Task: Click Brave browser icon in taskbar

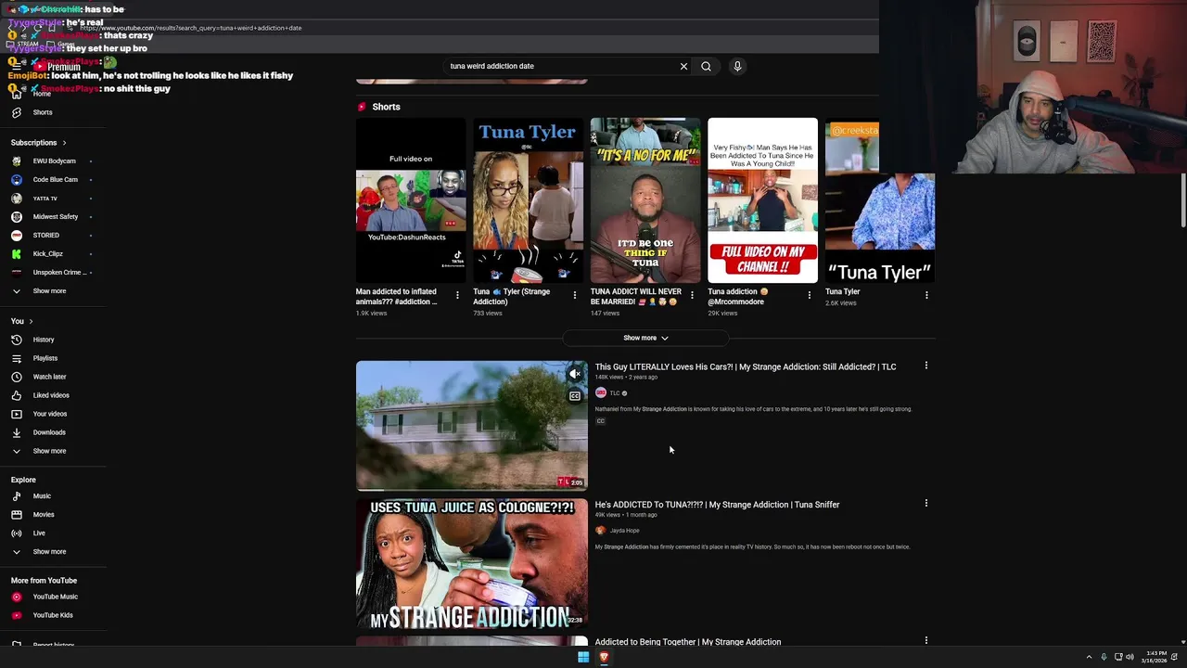Action: [604, 657]
